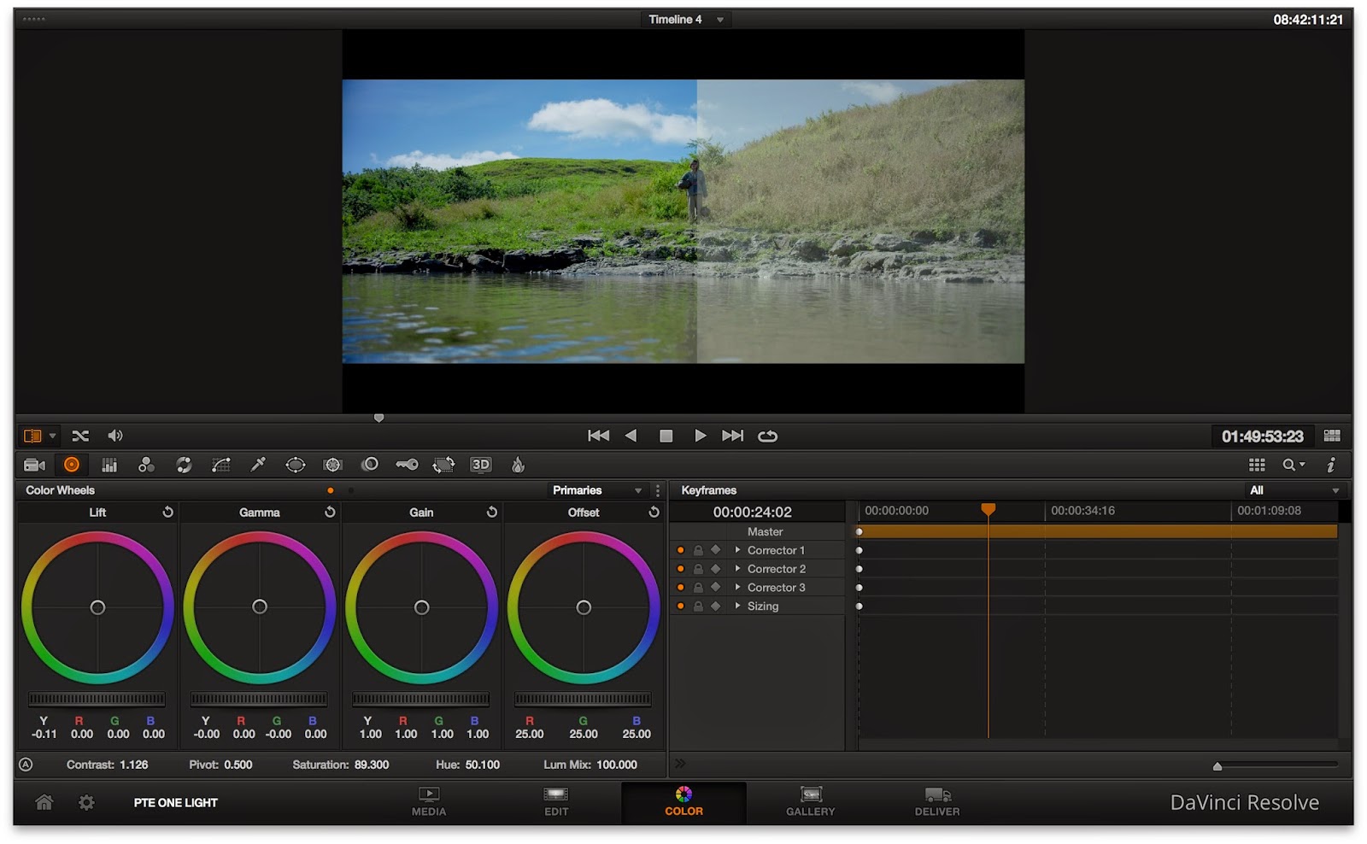This screenshot has height=844, width=1367.
Task: Expand the Corrector 1 keyframe track
Action: tap(738, 550)
